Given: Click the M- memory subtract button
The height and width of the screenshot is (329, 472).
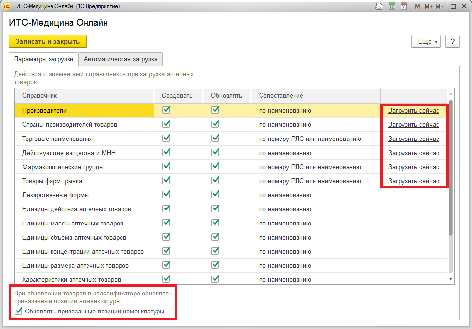Looking at the screenshot, I should [439, 6].
